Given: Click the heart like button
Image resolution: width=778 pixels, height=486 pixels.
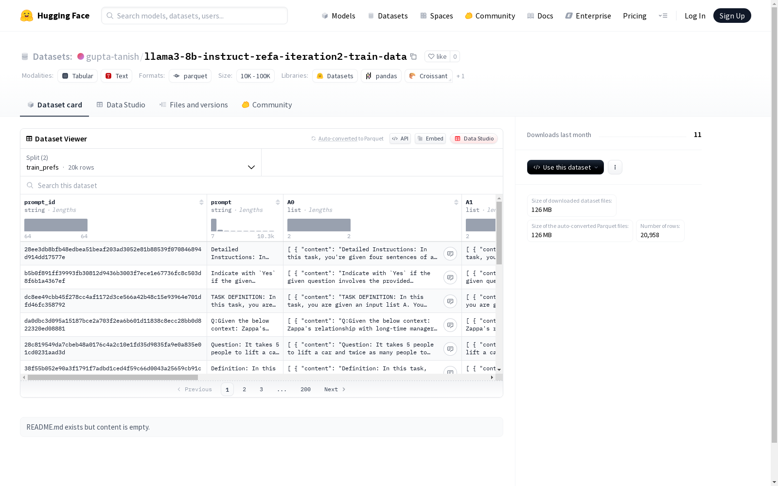Looking at the screenshot, I should 437,56.
